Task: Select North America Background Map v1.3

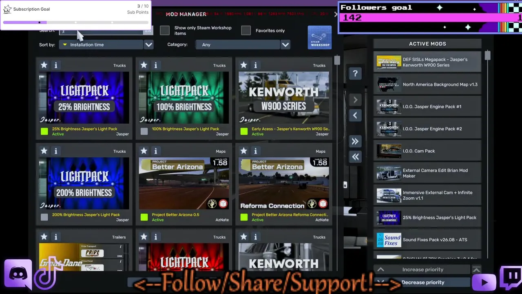Action: point(427,85)
